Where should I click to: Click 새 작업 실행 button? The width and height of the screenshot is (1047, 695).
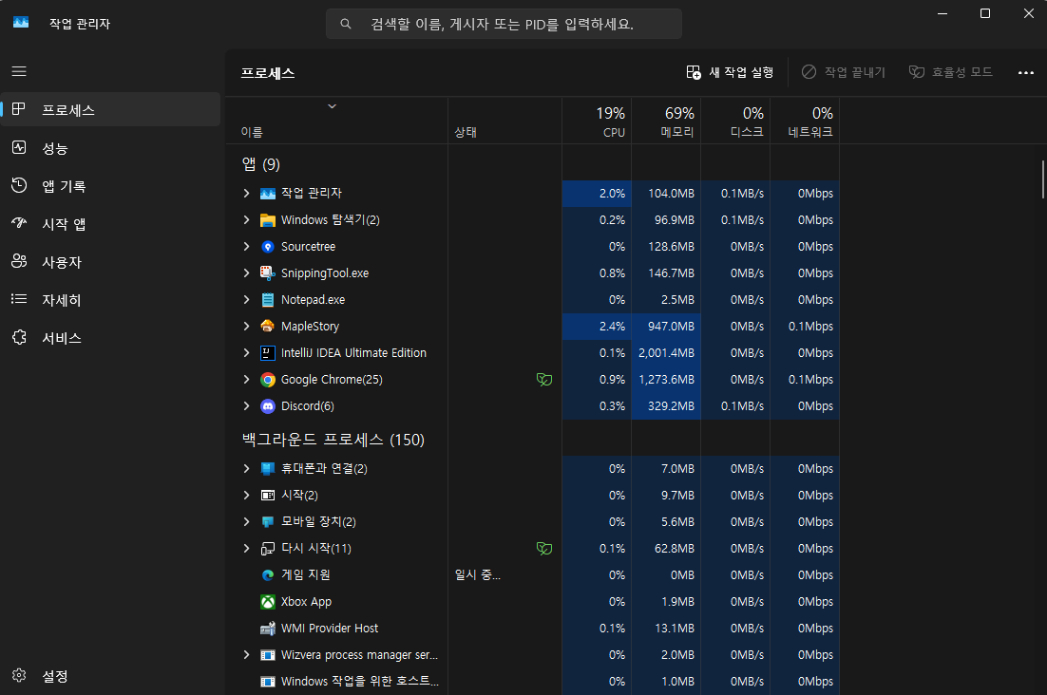(x=730, y=72)
